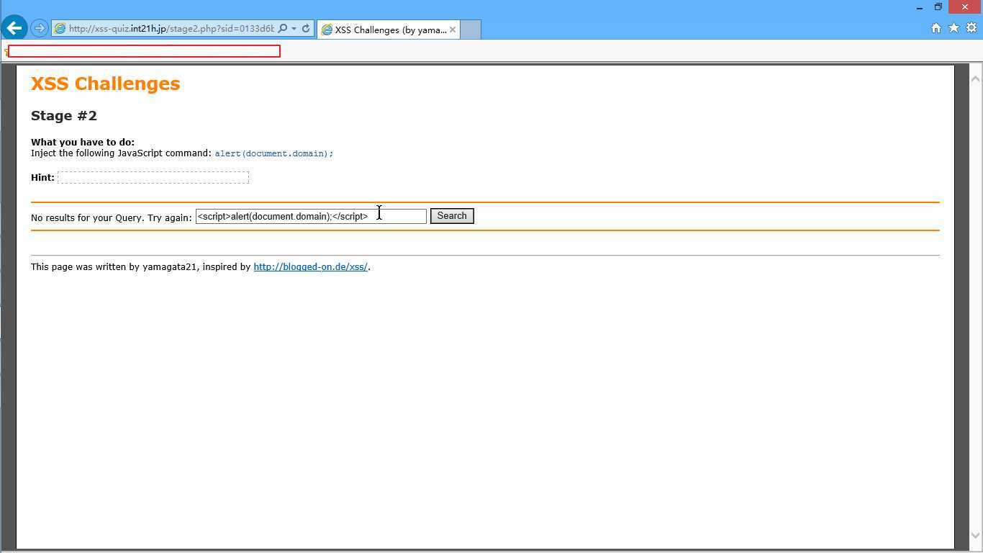Click the Search button
Viewport: 983px width, 553px height.
pyautogui.click(x=452, y=216)
